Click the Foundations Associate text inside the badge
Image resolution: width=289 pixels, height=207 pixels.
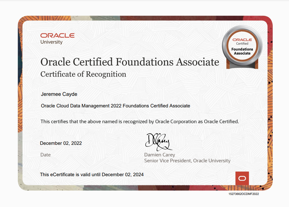(x=242, y=51)
